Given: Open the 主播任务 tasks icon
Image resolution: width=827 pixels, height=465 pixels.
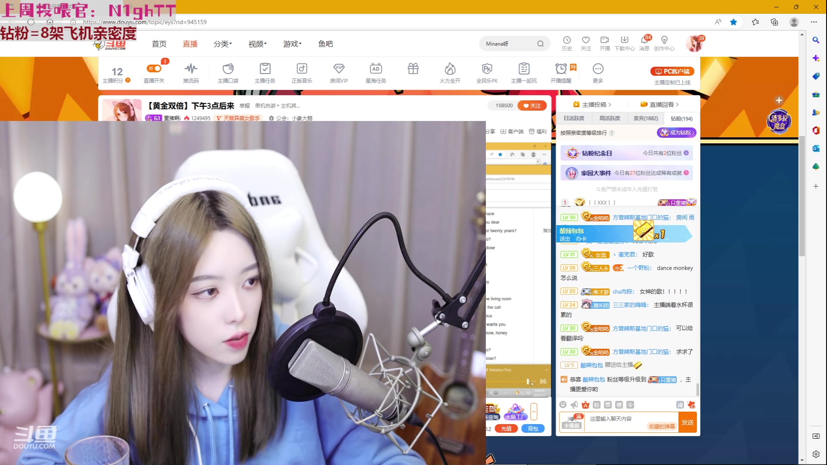Looking at the screenshot, I should click(265, 69).
